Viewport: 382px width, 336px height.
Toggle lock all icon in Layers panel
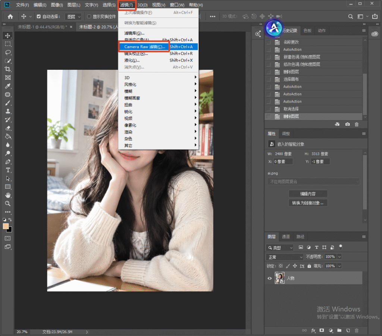pos(309,266)
